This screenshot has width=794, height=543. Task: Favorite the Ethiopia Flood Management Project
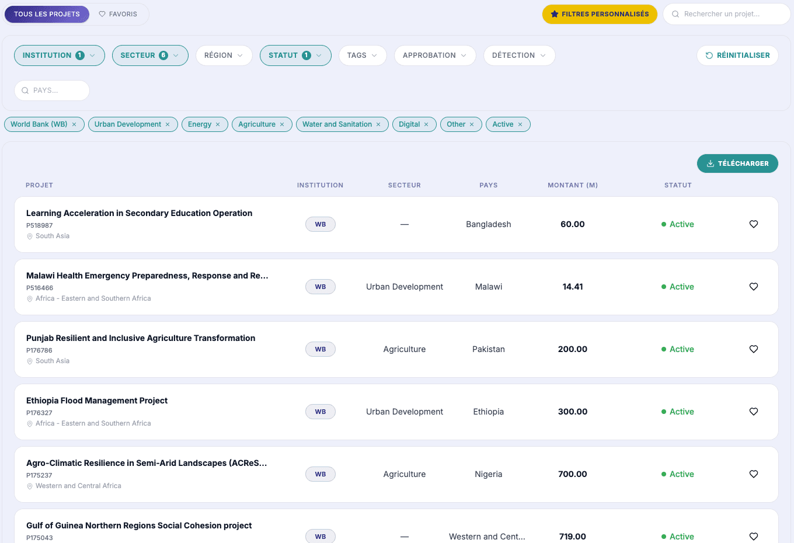(x=754, y=412)
